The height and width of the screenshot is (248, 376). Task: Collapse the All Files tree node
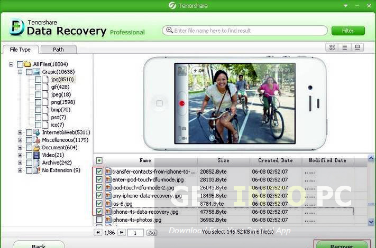click(x=11, y=64)
